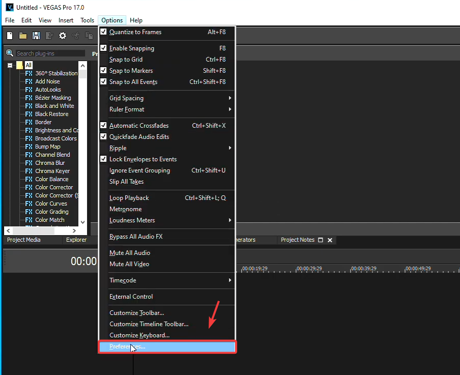The width and height of the screenshot is (460, 375).
Task: Click the Search plug-ins field
Action: (x=50, y=53)
